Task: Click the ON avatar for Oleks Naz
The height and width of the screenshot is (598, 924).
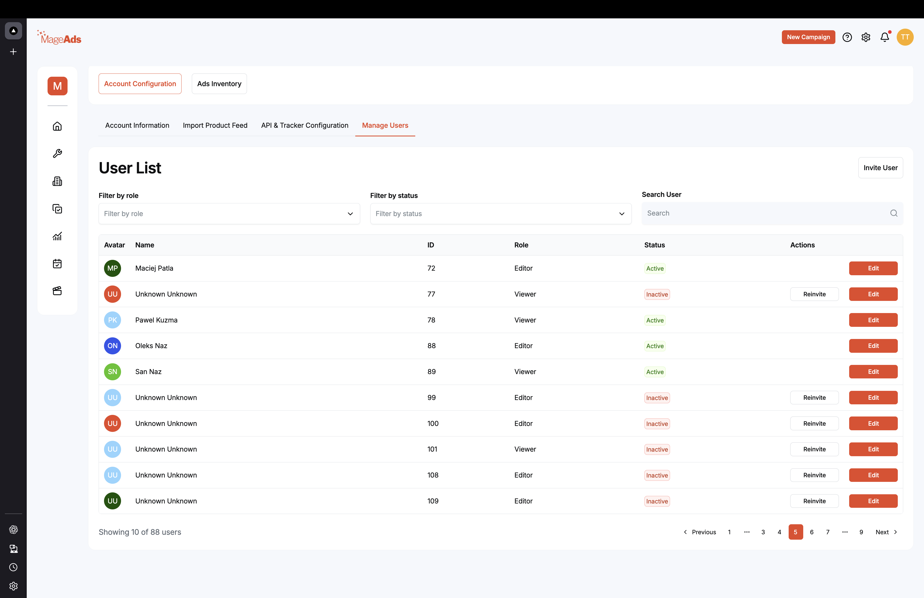Action: click(113, 346)
